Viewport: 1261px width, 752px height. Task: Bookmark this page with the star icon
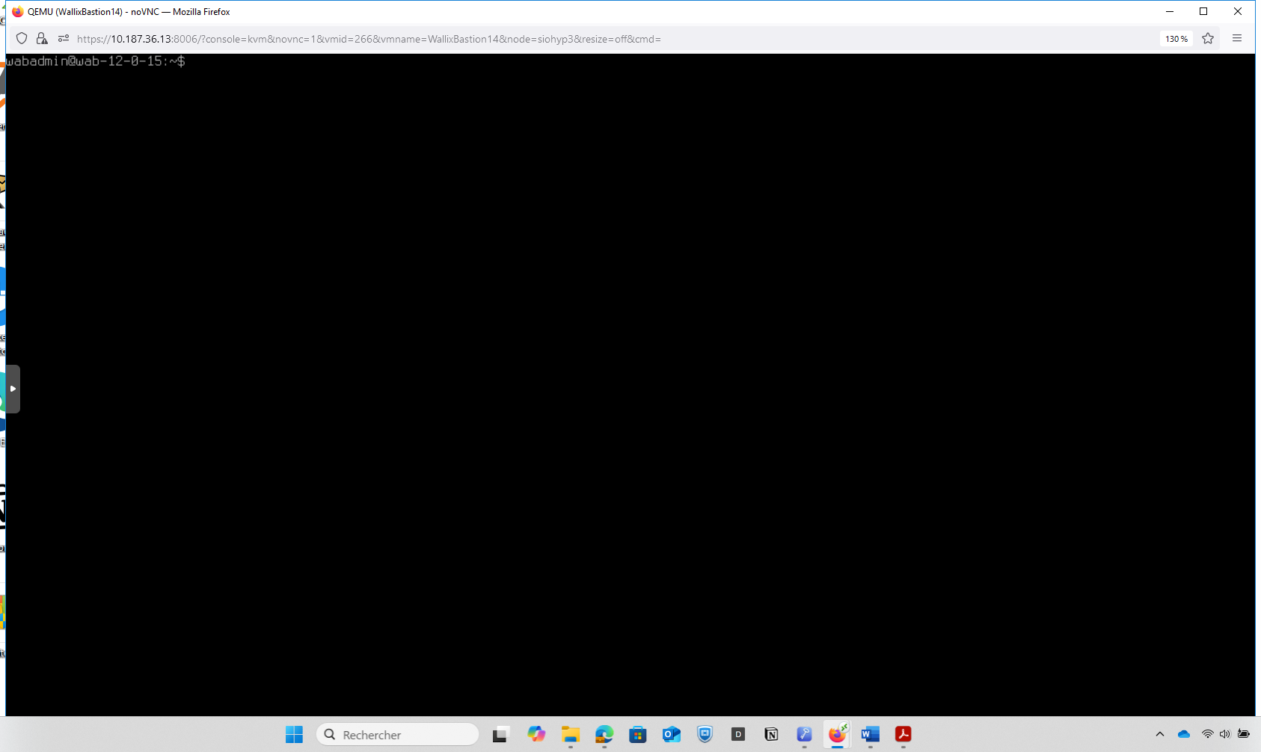coord(1208,39)
